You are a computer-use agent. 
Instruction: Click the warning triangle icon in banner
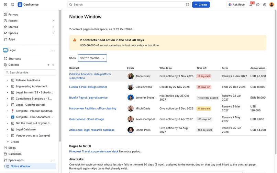[75, 40]
